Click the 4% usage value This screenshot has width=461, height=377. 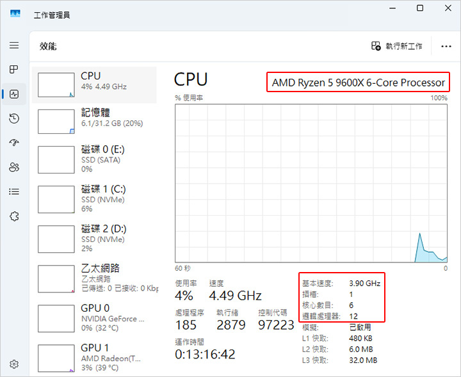tap(184, 296)
